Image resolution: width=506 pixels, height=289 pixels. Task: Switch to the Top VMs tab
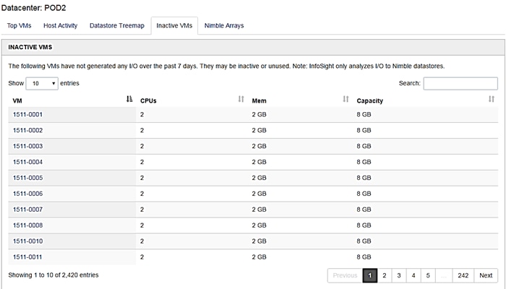pos(19,25)
